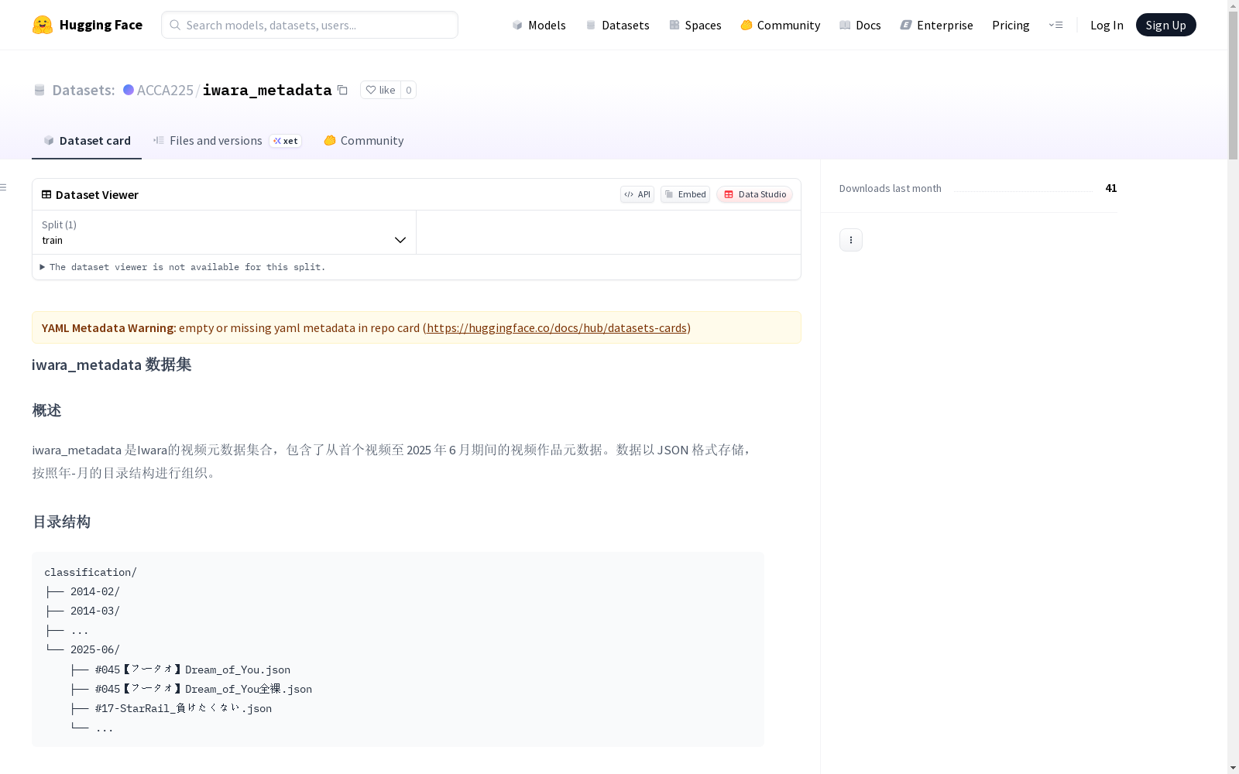This screenshot has height=774, width=1239.
Task: Click the ACCA225 owner link
Action: pos(165,90)
